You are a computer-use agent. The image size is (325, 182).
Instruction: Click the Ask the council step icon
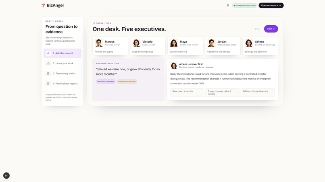48,53
